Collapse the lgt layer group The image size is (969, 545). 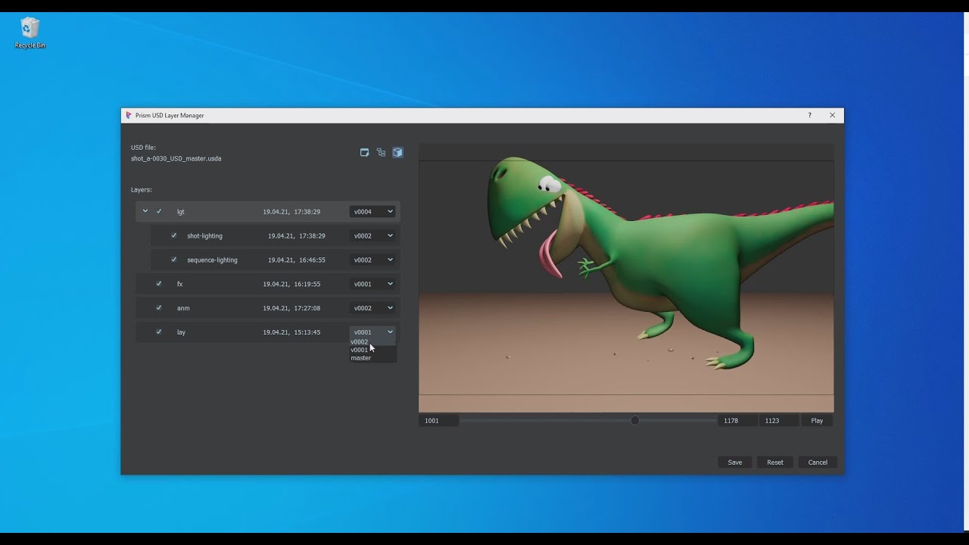tap(145, 211)
